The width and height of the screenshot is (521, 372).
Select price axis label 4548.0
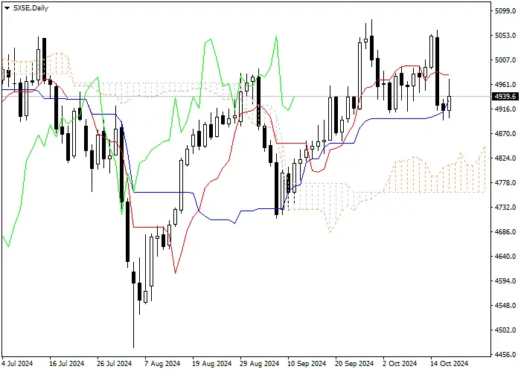505,306
